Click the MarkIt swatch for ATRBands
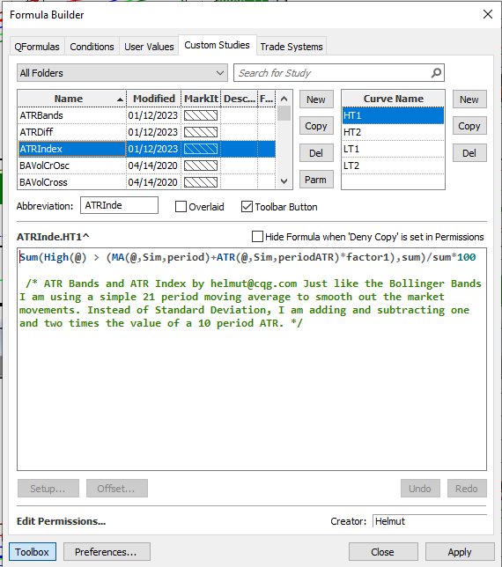The image size is (502, 567). click(x=201, y=115)
